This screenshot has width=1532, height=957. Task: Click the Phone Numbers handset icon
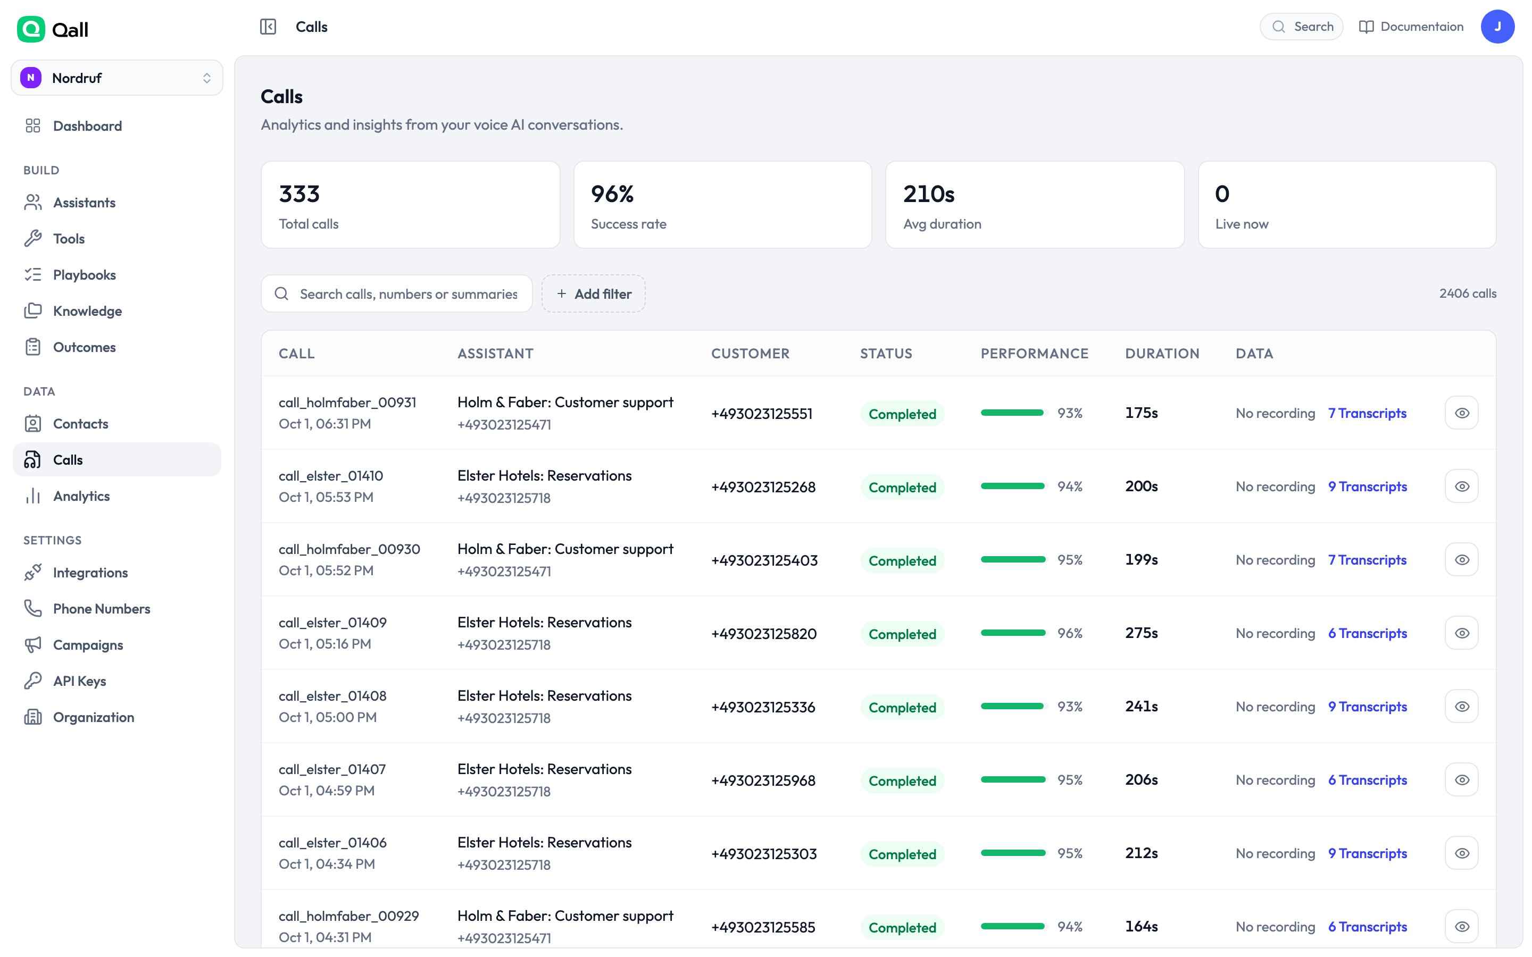pos(33,608)
